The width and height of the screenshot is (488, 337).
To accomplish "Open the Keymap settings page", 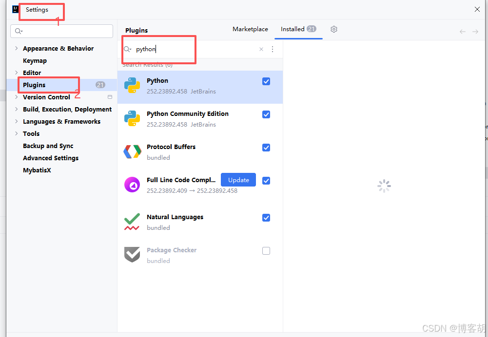I will [35, 60].
